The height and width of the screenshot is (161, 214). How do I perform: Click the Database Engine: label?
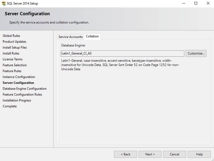[x=73, y=45]
